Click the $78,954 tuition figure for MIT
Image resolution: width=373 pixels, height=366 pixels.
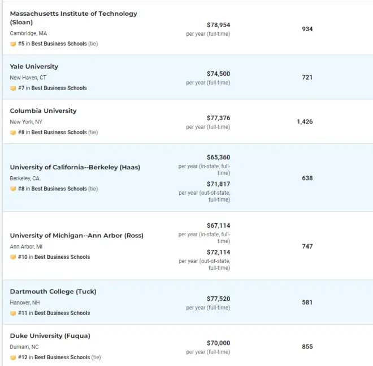pos(218,25)
